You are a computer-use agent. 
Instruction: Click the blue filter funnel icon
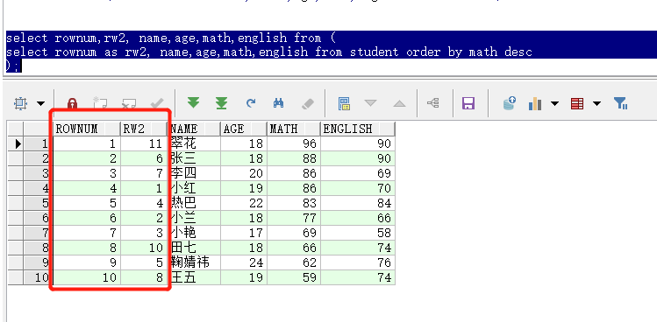coord(620,103)
